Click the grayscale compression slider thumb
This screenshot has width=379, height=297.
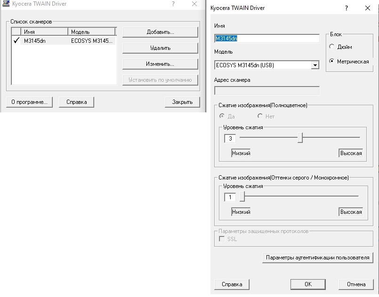[x=242, y=196]
